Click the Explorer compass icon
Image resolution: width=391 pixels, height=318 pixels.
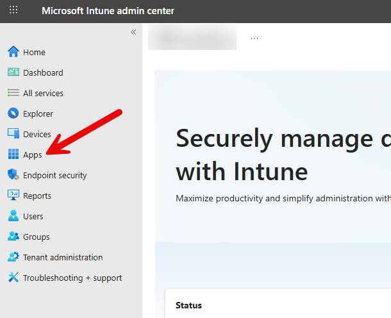pos(13,113)
